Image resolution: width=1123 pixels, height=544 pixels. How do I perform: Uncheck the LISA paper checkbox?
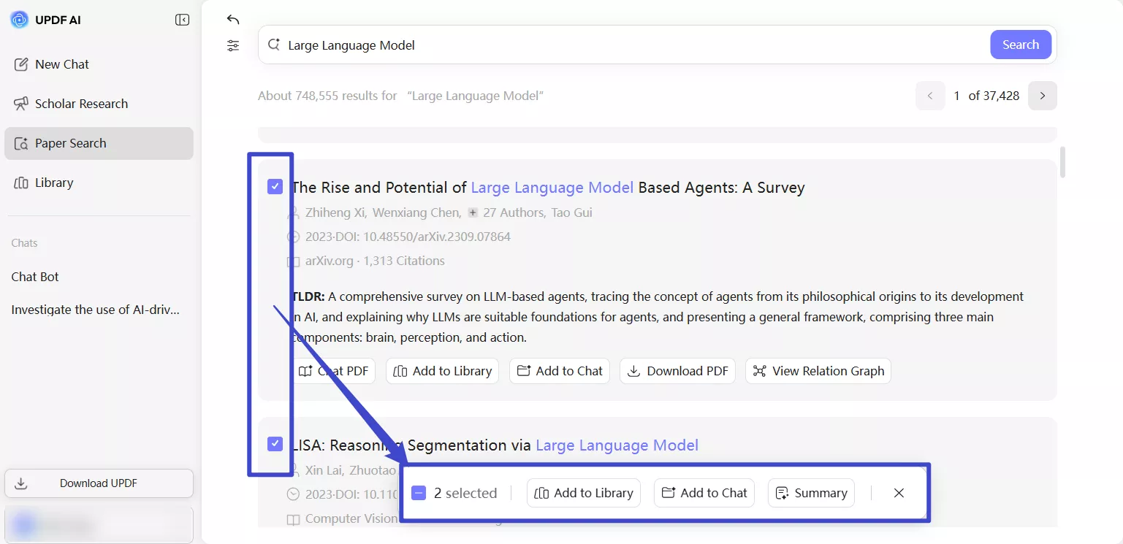275,444
